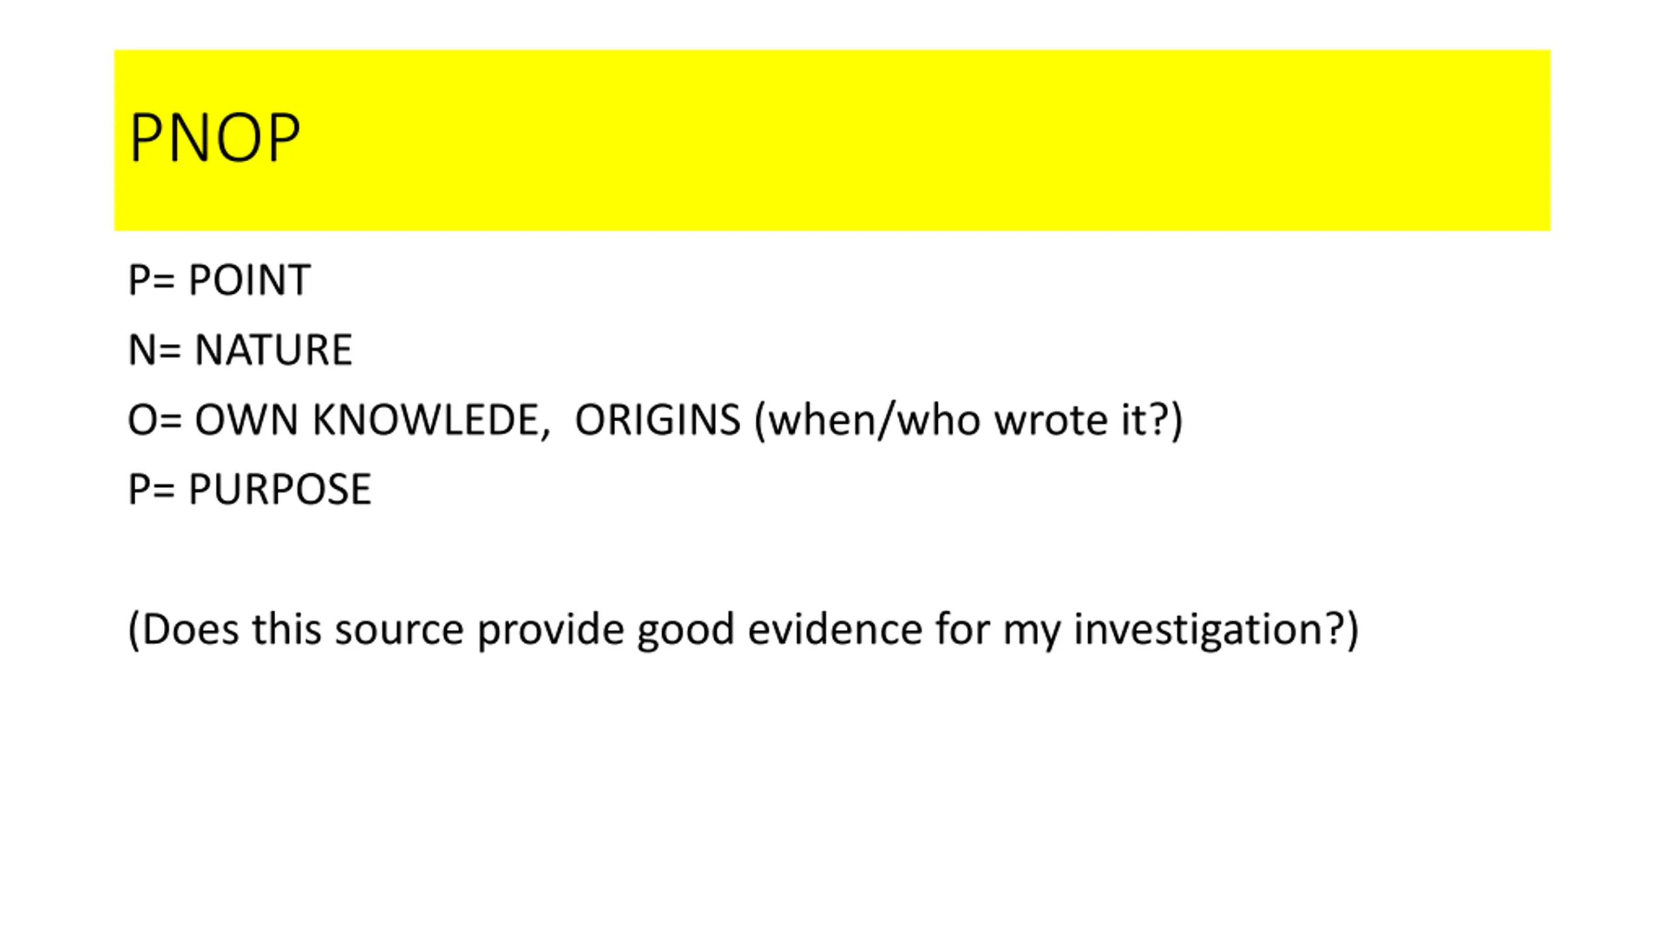Click the ORIGINS word
This screenshot has width=1665, height=936.
click(x=658, y=420)
